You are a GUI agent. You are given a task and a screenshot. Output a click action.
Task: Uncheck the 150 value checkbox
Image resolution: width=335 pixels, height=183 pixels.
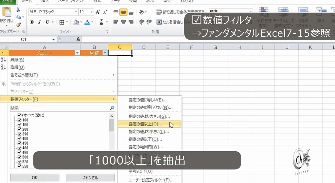click(x=19, y=125)
